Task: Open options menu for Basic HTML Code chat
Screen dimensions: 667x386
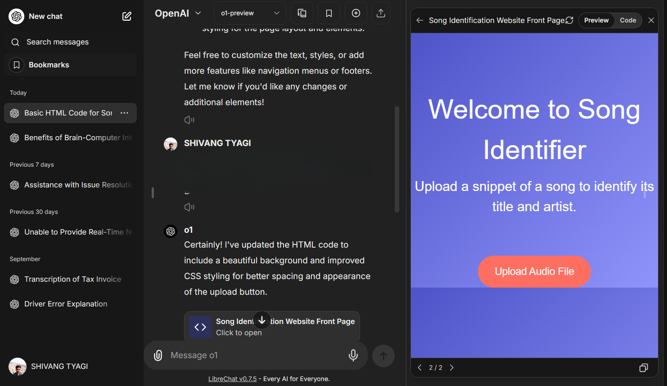Action: point(125,113)
